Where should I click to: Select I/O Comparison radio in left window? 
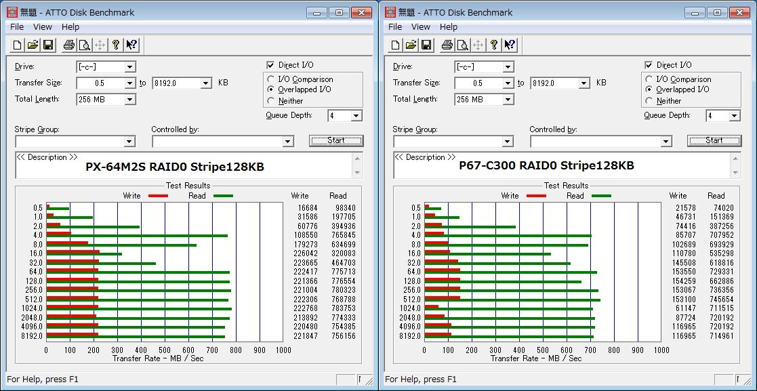coord(270,79)
